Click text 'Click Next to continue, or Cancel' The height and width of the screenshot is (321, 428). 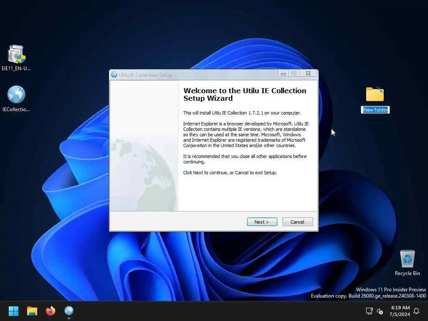click(x=216, y=173)
